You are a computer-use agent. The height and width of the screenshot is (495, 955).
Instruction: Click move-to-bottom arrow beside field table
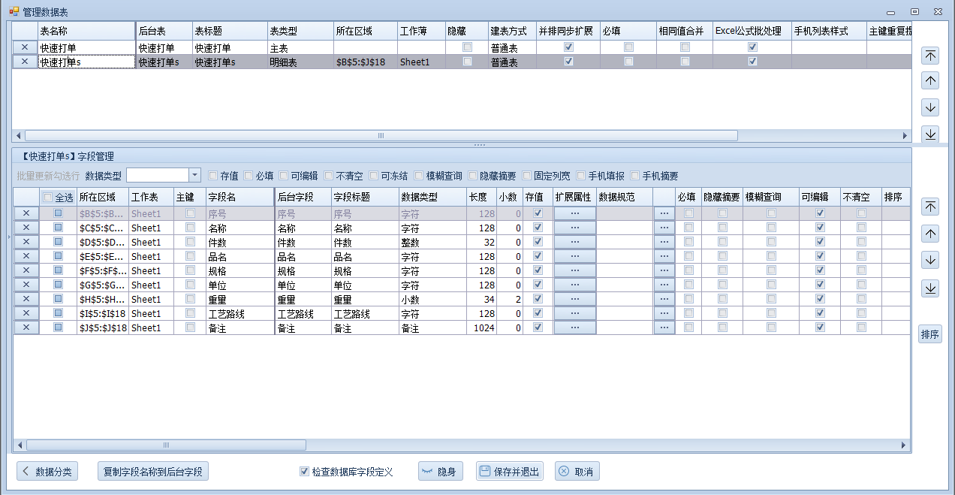point(930,288)
